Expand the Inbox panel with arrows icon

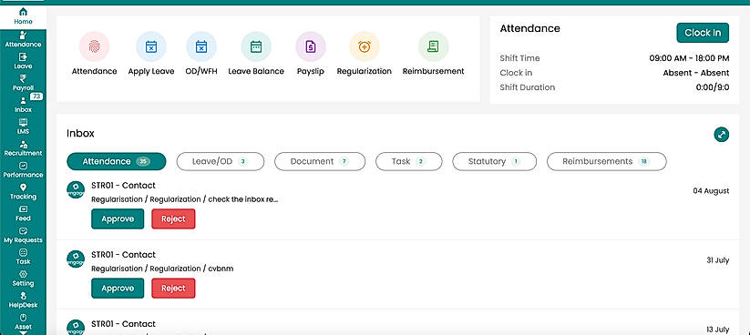(x=722, y=135)
